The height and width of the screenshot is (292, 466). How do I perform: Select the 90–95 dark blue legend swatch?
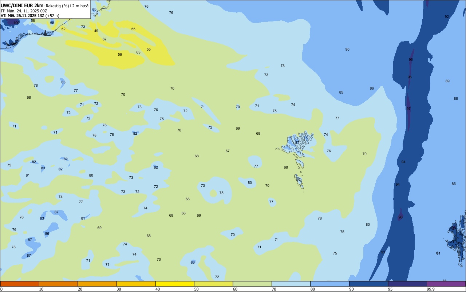click(x=368, y=284)
